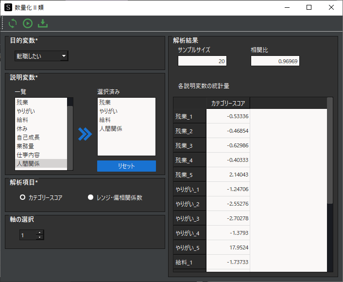
Task: Click the green refresh icon in toolbar
Action: tap(13, 23)
